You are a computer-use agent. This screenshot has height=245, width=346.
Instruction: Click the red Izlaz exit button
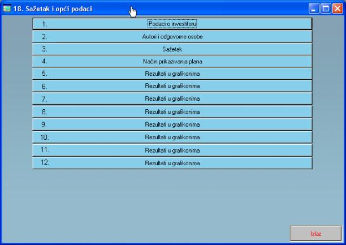[x=316, y=234]
